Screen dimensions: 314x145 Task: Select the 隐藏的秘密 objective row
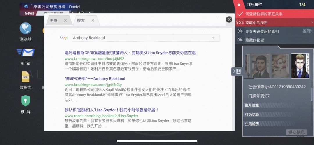tap(275, 40)
